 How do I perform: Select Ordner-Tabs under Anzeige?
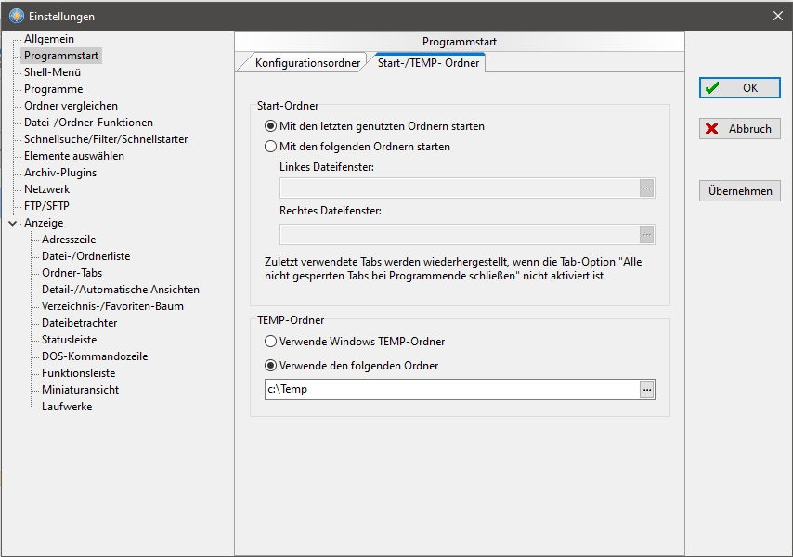pos(72,273)
